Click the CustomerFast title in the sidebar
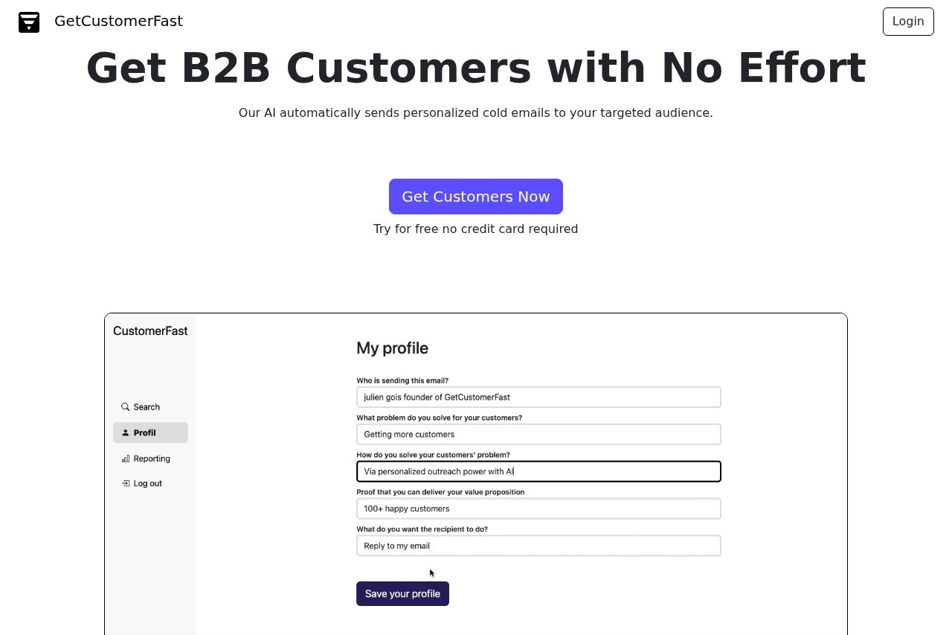This screenshot has width=952, height=635. pyautogui.click(x=150, y=331)
